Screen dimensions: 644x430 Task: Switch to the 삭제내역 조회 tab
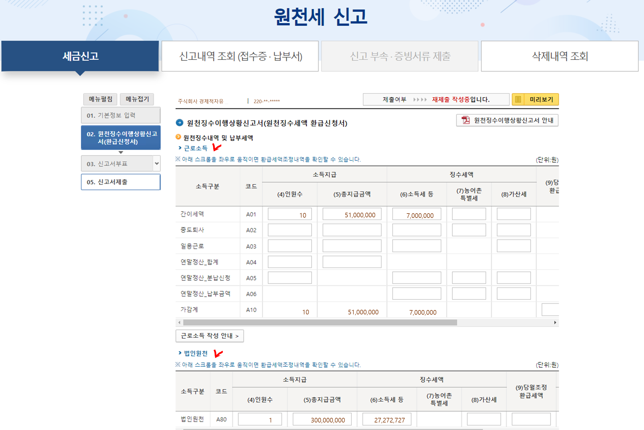tap(559, 56)
